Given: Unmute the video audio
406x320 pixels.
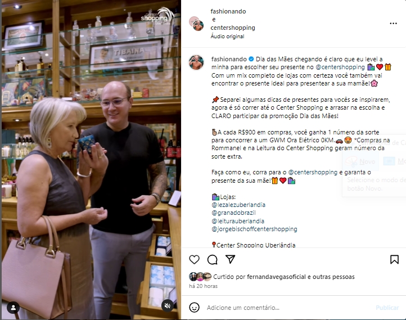Looking at the screenshot, I should pos(168,306).
